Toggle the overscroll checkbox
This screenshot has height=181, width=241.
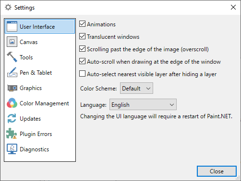82,49
